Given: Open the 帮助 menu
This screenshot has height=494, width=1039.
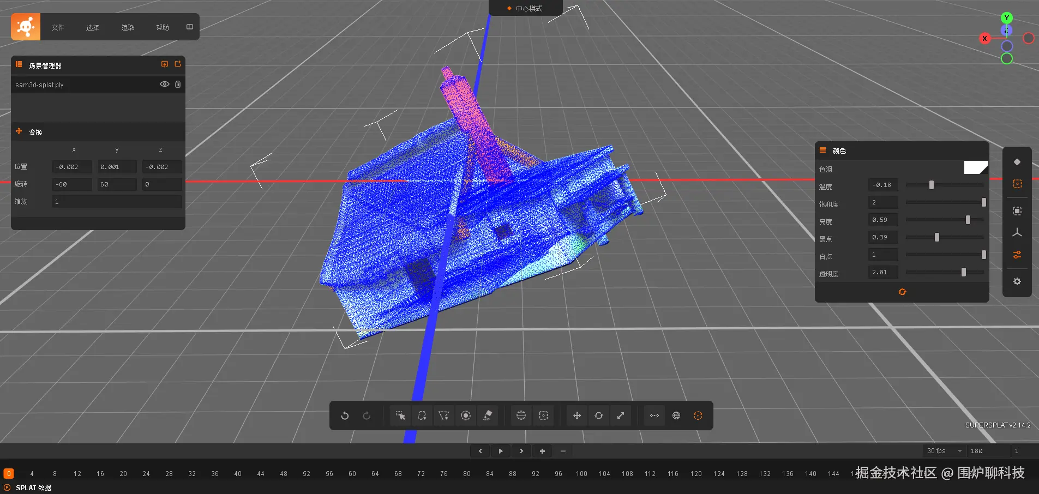Looking at the screenshot, I should (x=163, y=27).
